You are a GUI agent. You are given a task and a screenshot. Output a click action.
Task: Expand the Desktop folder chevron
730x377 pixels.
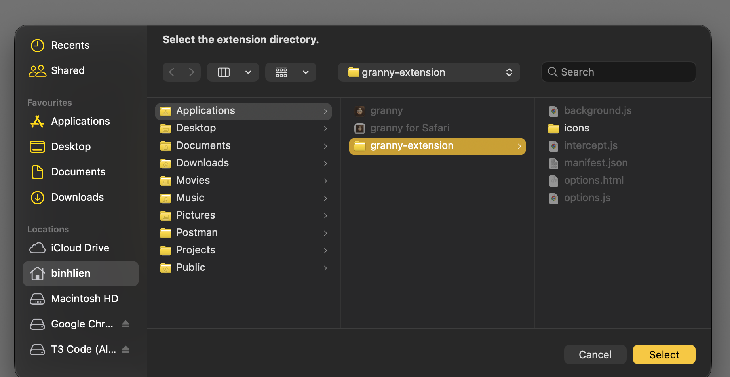(x=325, y=128)
